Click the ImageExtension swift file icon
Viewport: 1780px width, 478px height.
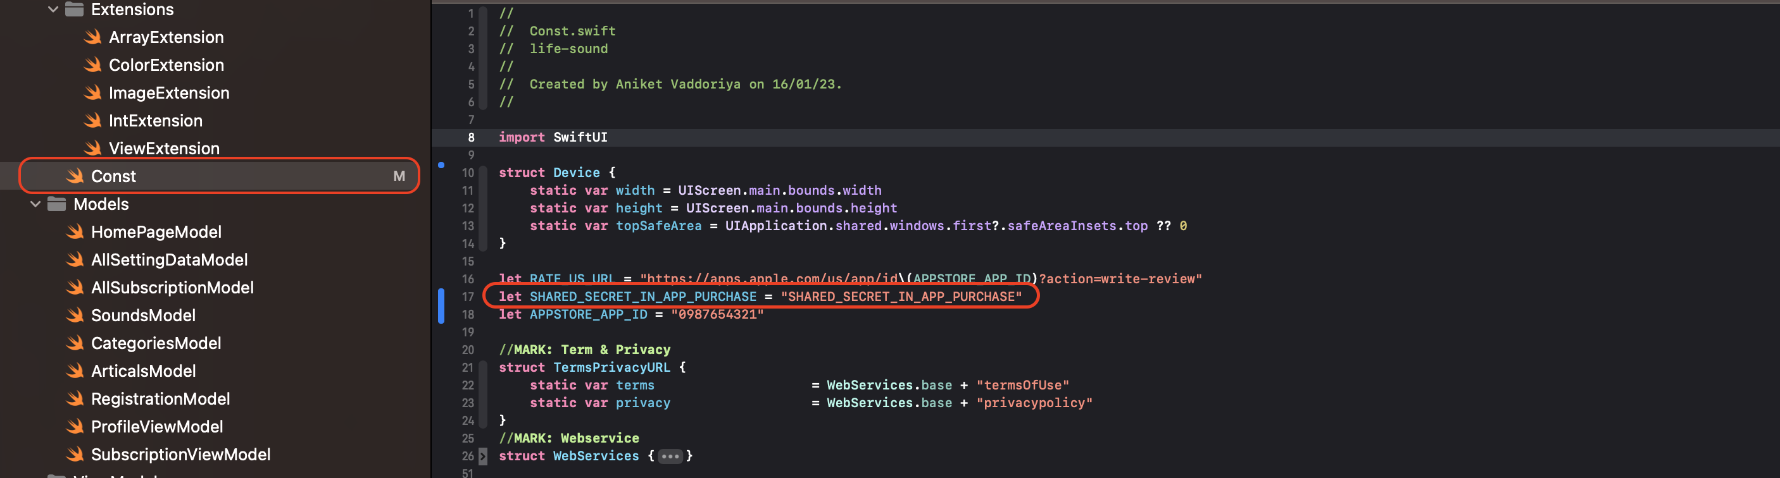point(92,92)
